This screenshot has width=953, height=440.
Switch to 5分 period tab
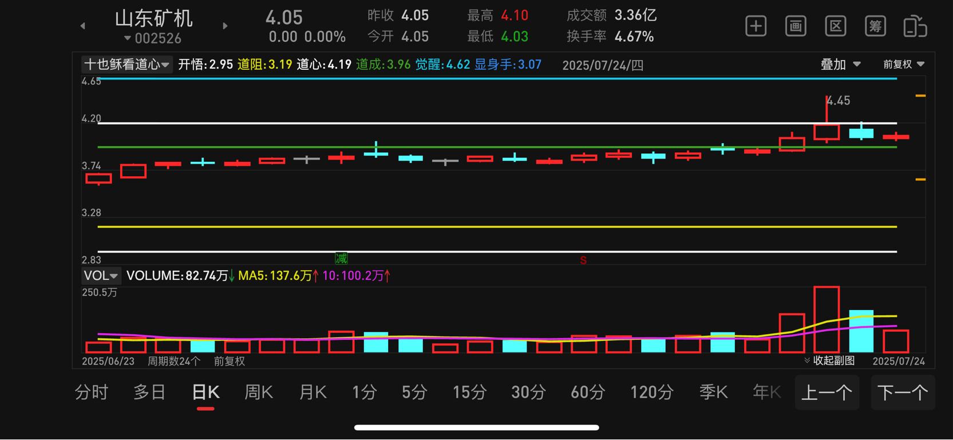point(414,393)
